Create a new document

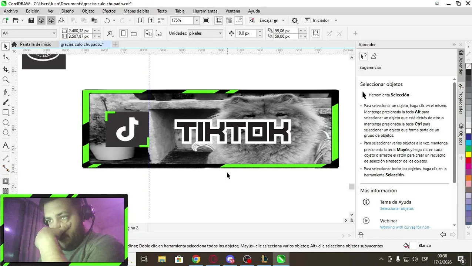6,21
